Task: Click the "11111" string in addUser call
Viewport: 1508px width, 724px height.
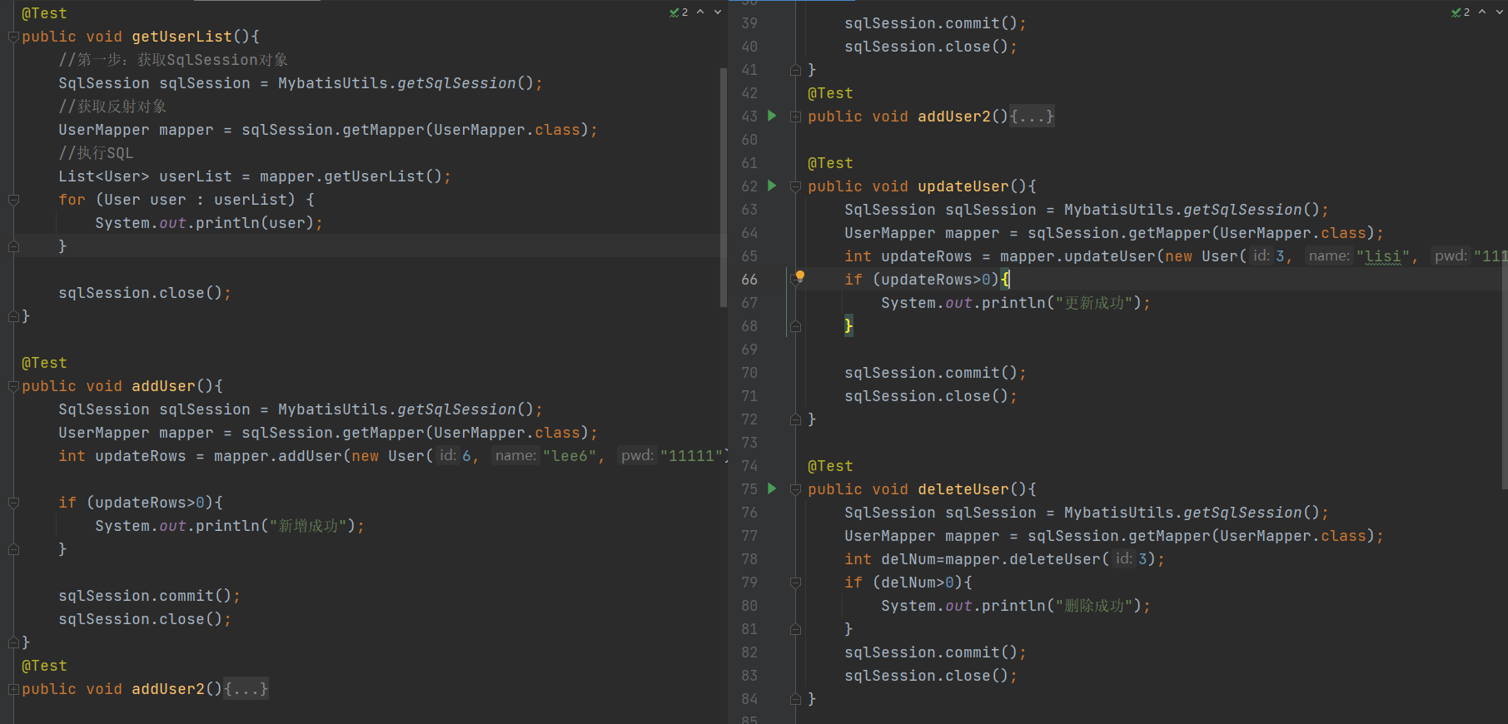Action: tap(692, 456)
